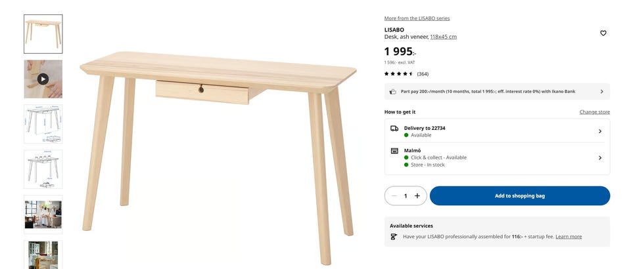Click the part pay hand icon
The image size is (631, 269).
[x=393, y=92]
